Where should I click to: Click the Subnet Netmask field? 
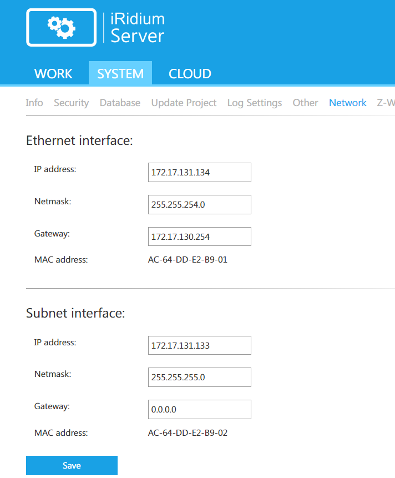click(x=199, y=378)
